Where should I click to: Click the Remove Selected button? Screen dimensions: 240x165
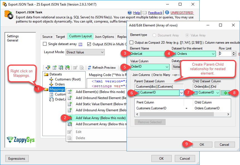click(150, 122)
